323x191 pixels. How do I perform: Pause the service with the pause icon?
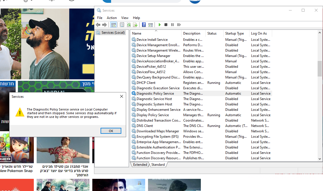pyautogui.click(x=172, y=25)
